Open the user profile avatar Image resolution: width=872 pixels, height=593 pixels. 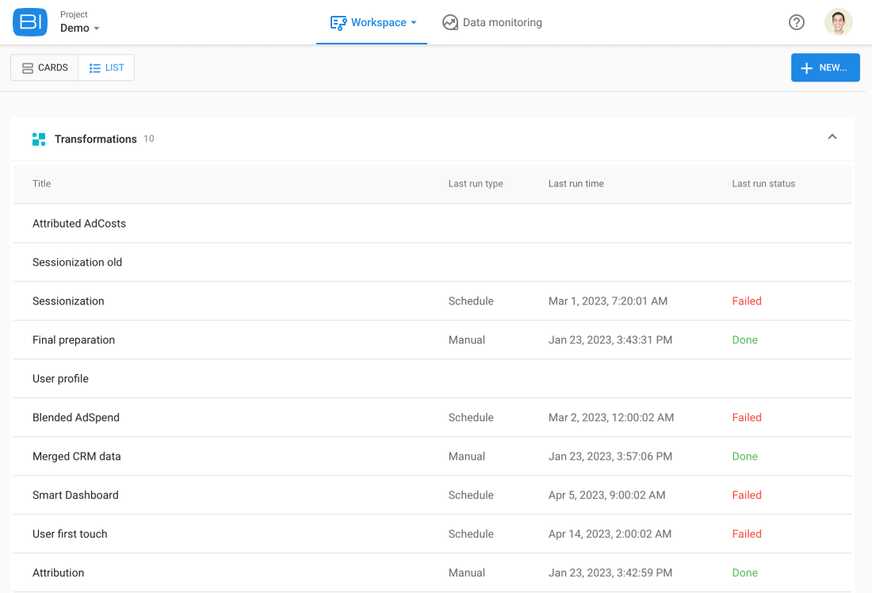click(x=838, y=22)
